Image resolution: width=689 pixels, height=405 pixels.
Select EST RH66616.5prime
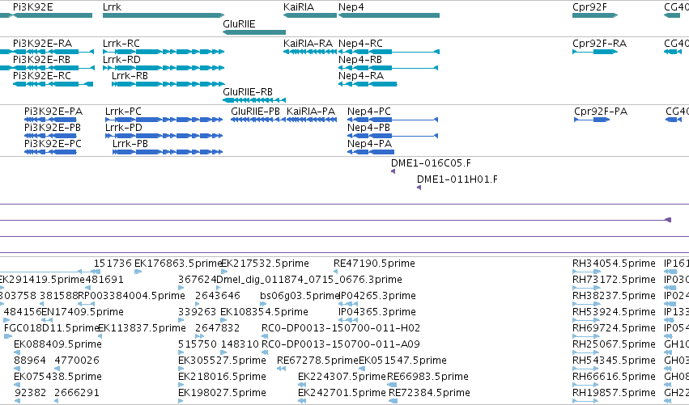click(586, 385)
